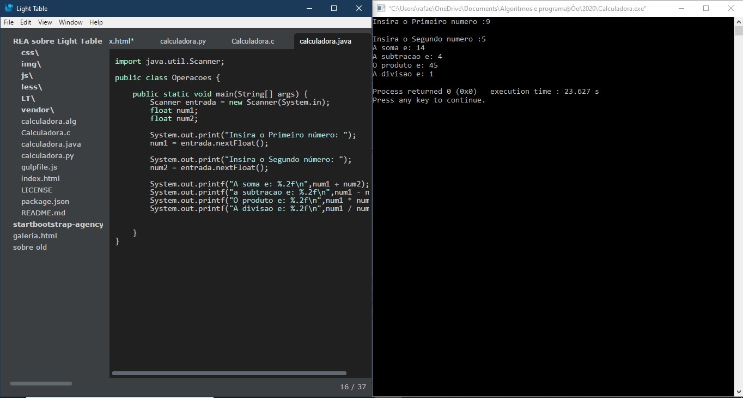Expand the js\ folder
This screenshot has width=743, height=398.
click(27, 75)
